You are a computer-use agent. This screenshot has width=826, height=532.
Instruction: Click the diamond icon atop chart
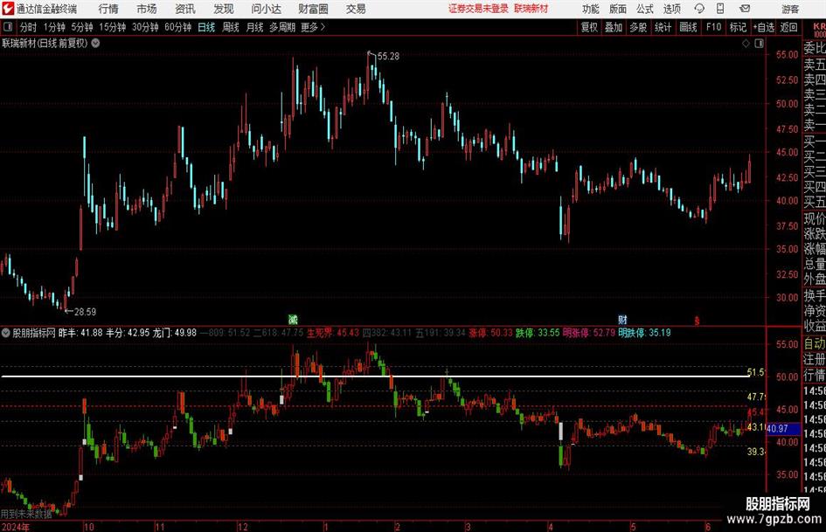(746, 44)
